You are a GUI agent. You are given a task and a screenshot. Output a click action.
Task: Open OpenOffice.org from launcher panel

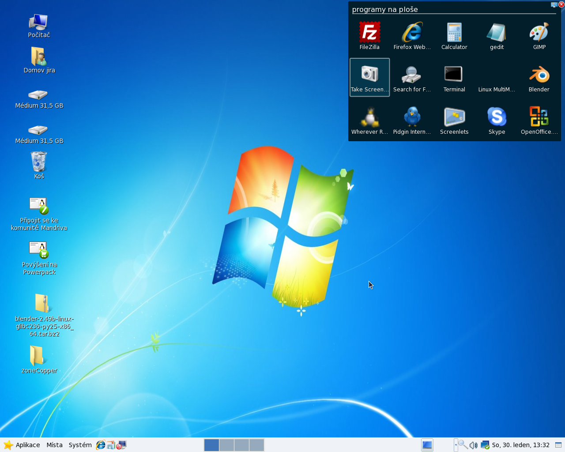539,120
